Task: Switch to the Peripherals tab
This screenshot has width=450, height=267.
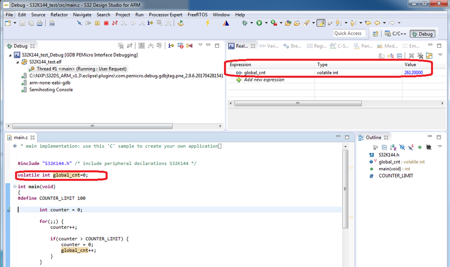Action: point(363,46)
